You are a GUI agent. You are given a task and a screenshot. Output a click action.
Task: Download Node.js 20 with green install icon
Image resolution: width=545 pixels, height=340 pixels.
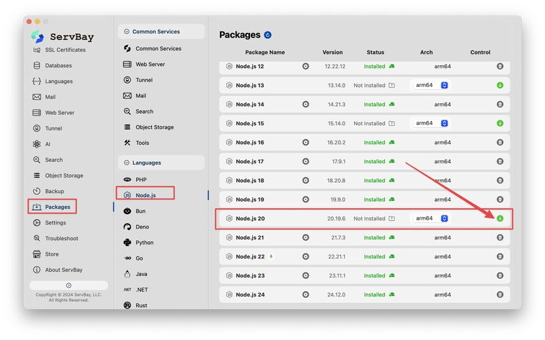tap(499, 218)
